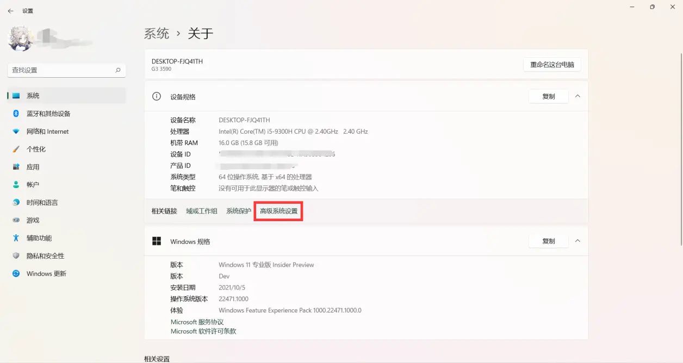Click the Windows 更新 sync icon
This screenshot has height=363, width=683.
coord(16,274)
